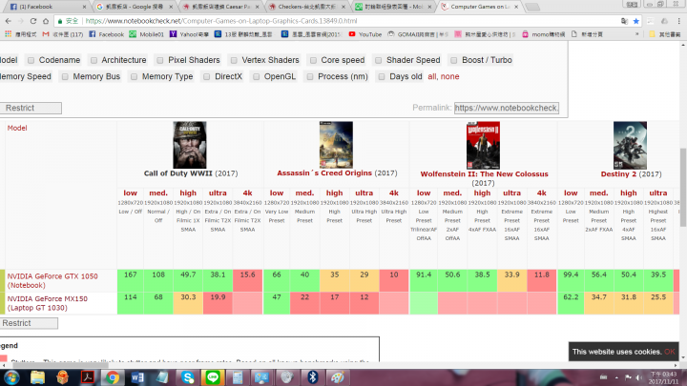Toggle Memory Type checkbox

pyautogui.click(x=135, y=77)
